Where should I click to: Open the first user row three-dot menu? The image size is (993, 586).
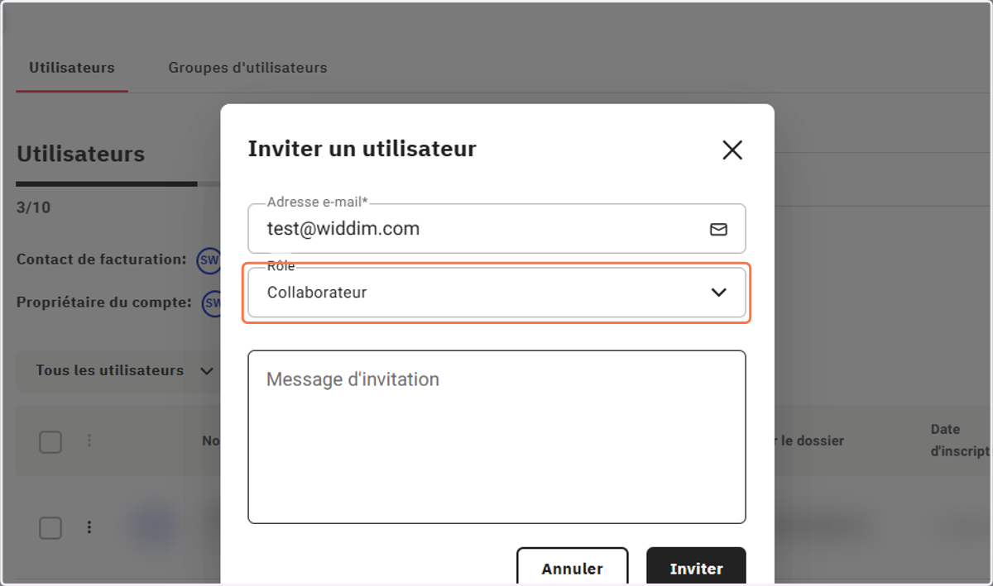tap(89, 526)
